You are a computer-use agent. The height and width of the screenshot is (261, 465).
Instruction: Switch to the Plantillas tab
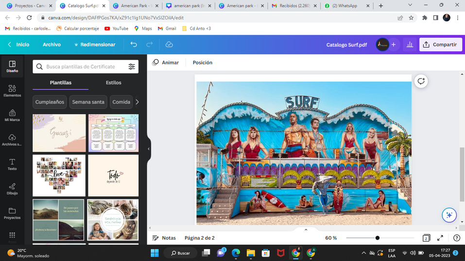tap(61, 82)
